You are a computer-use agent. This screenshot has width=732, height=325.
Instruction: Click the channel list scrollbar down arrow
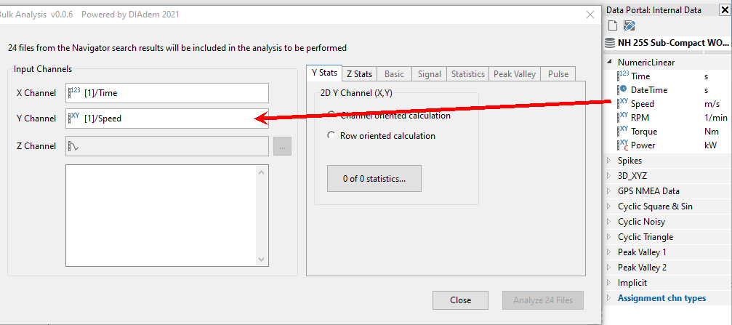262,260
